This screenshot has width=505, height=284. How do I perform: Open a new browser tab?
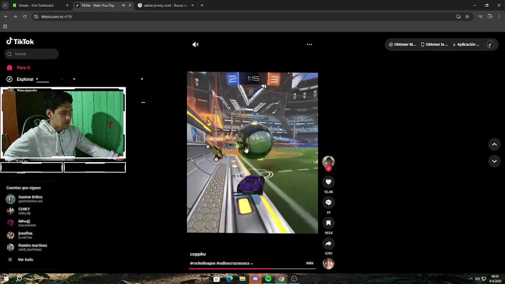202,6
